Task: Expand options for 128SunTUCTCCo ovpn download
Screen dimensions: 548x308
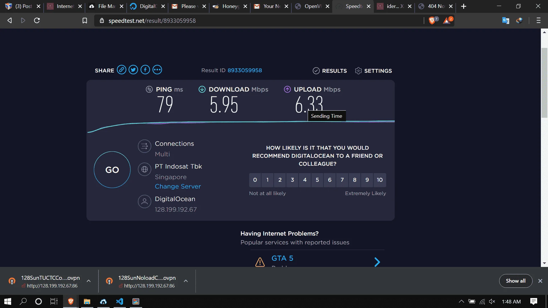Action: [89, 281]
